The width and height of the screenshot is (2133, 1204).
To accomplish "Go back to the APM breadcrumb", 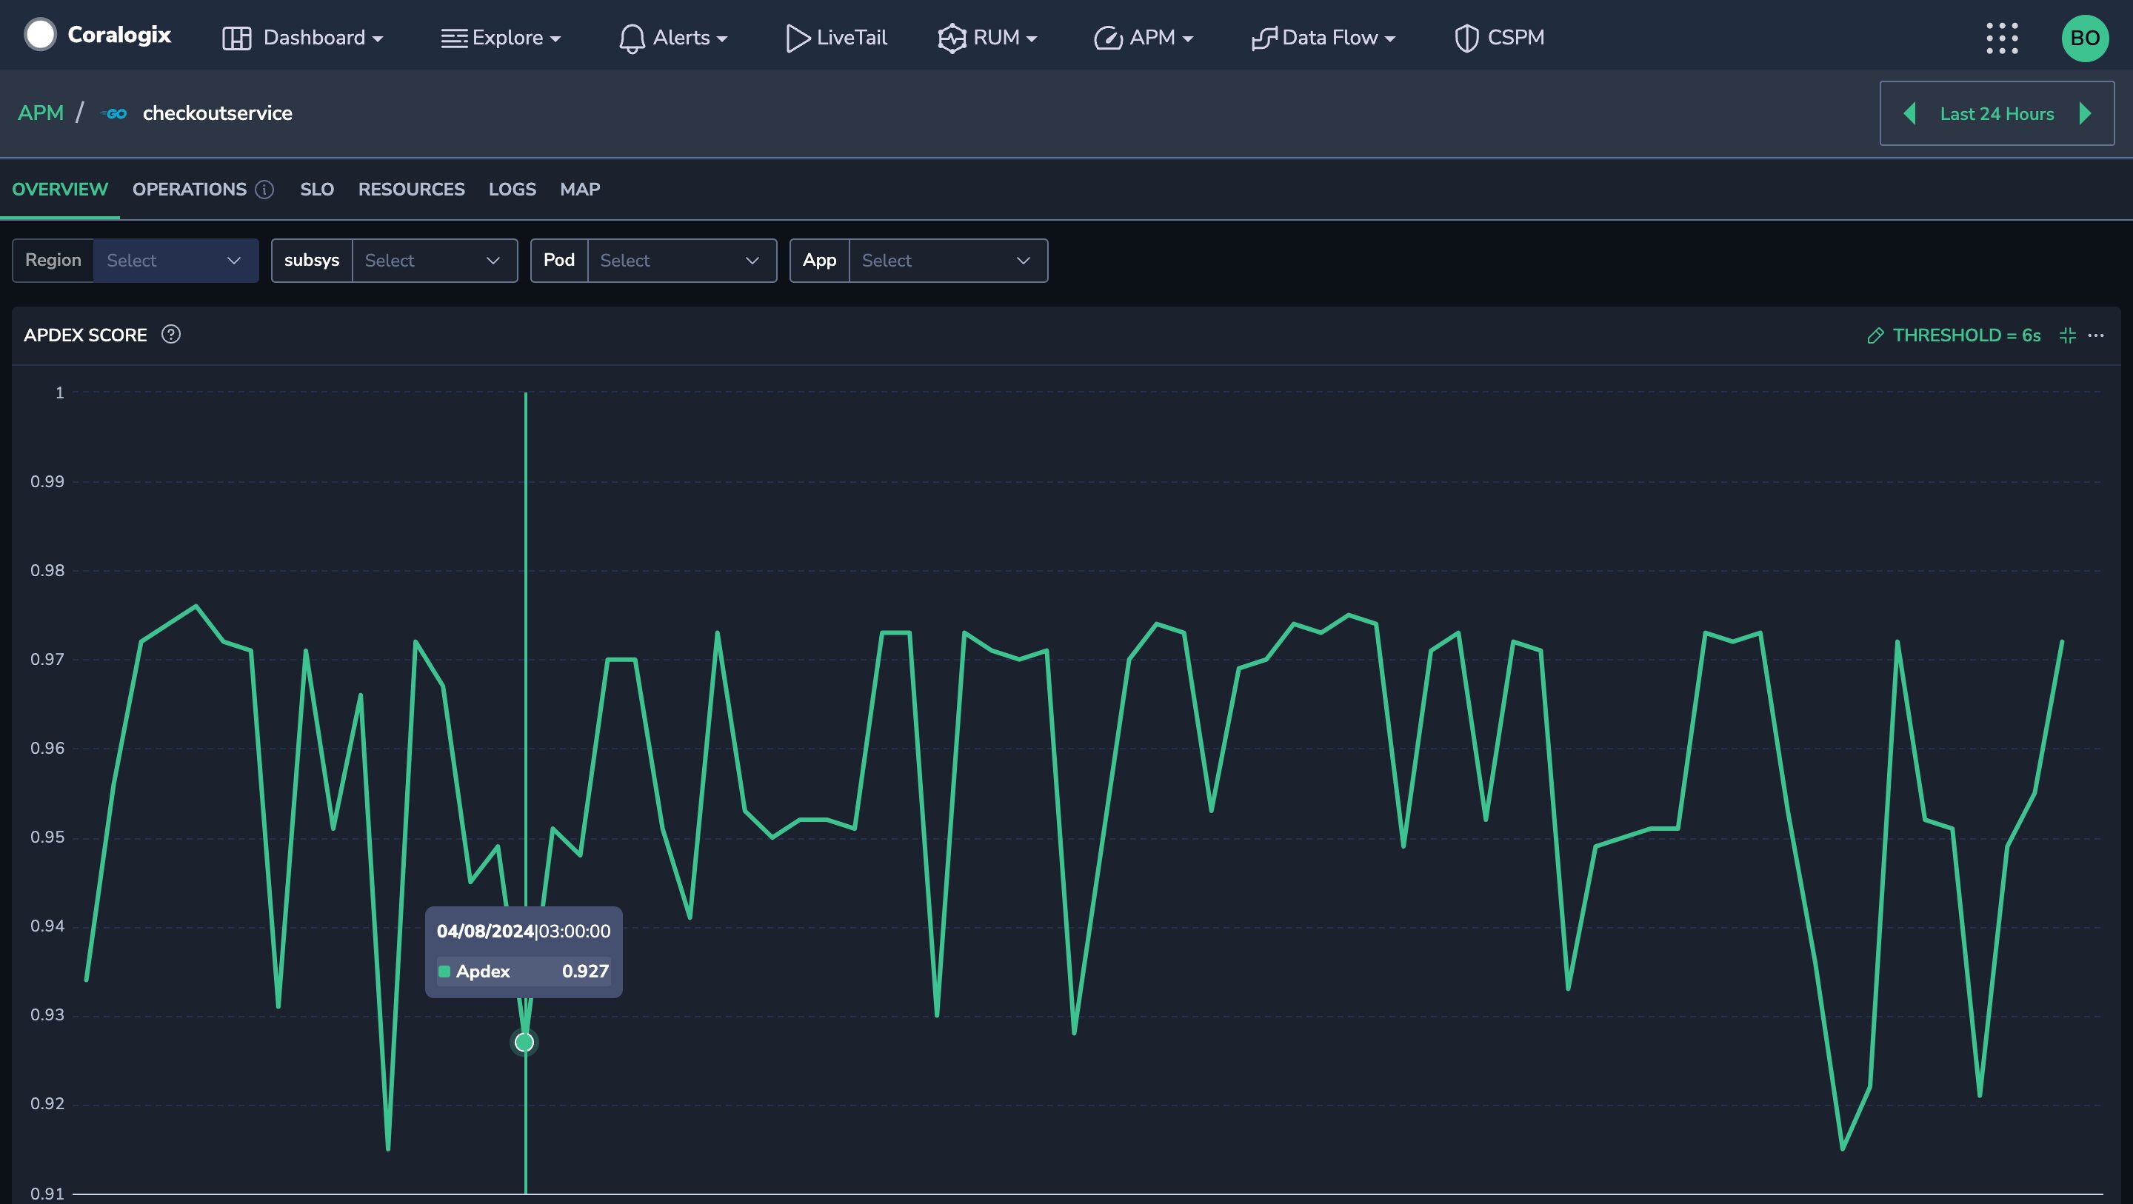I will tap(41, 113).
